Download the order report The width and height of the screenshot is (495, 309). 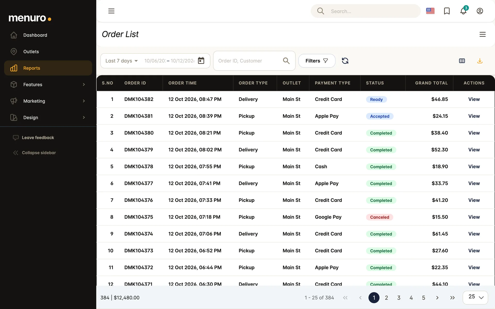click(480, 61)
